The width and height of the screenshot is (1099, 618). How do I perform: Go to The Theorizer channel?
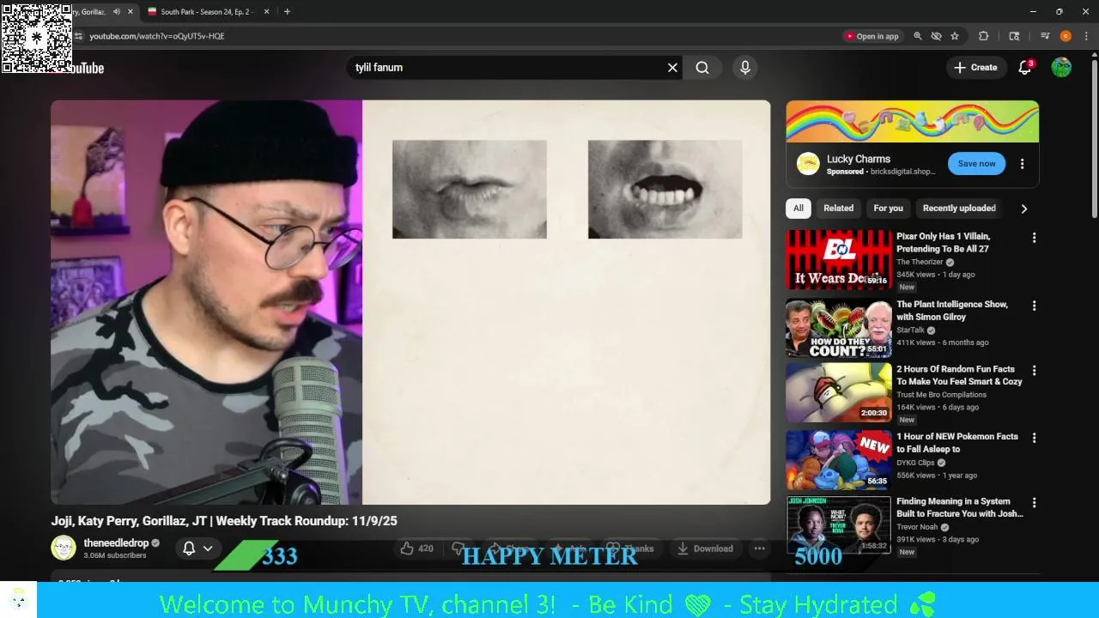(x=920, y=262)
